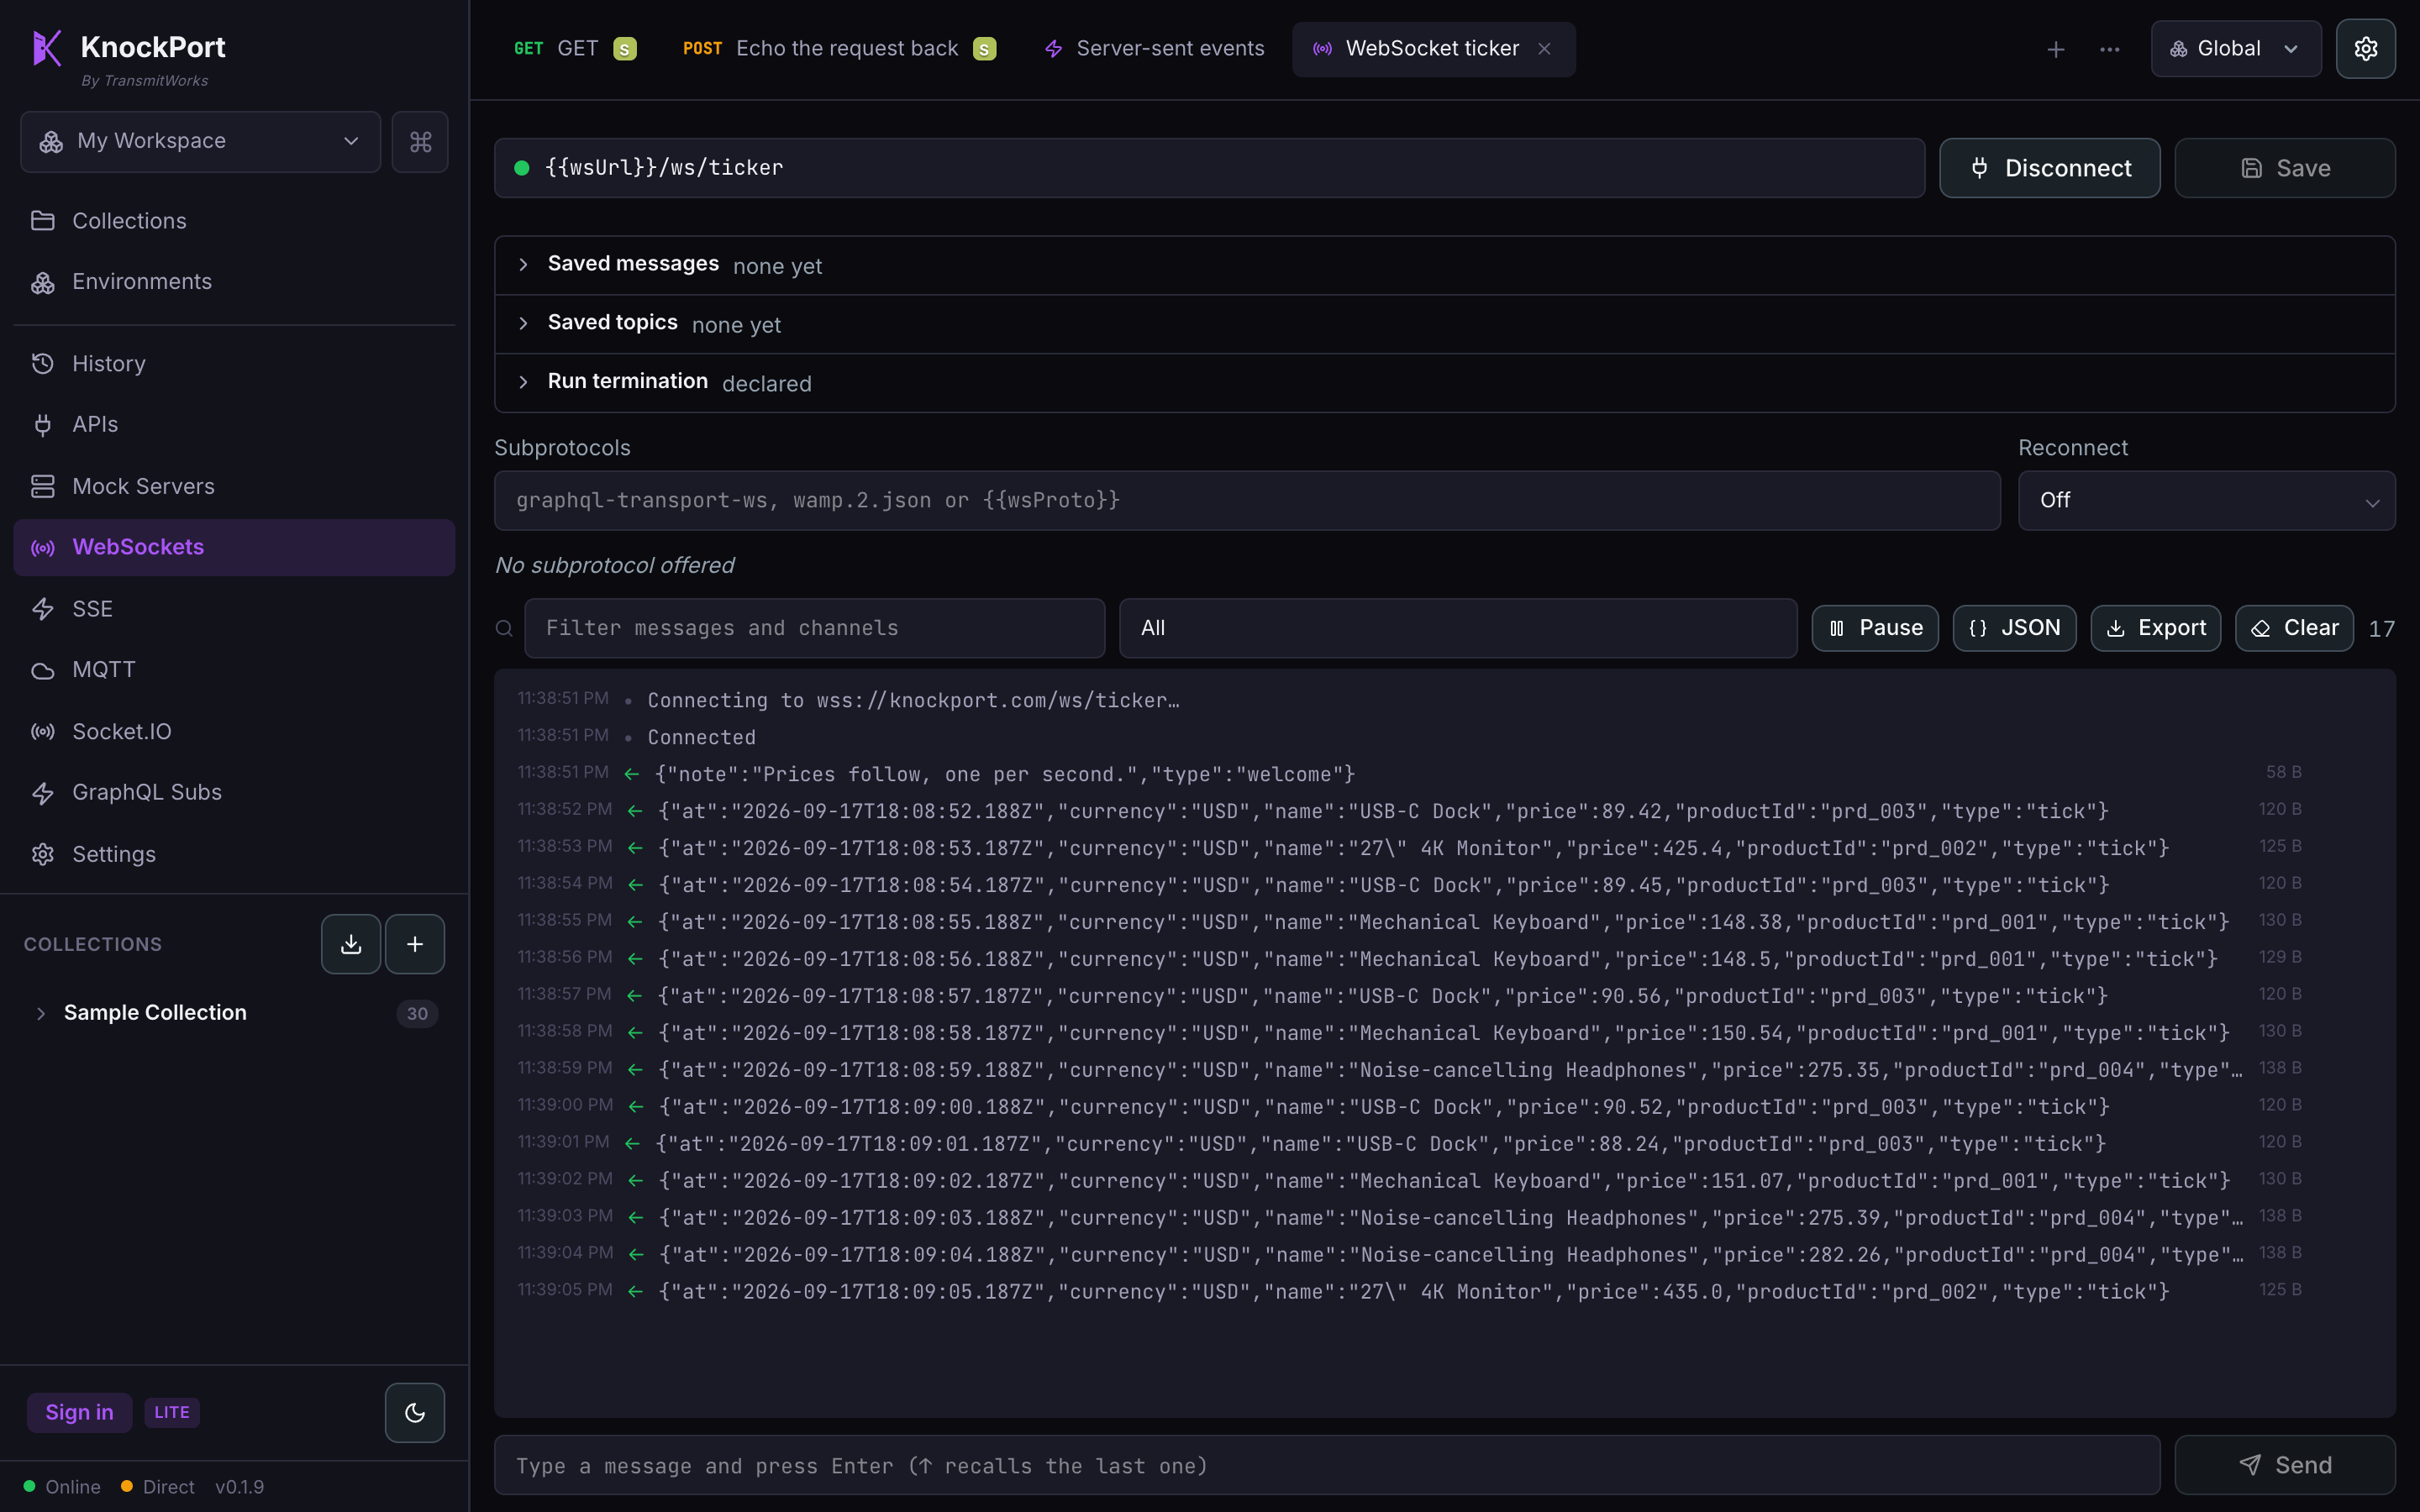The width and height of the screenshot is (2420, 1512).
Task: Open APIs in the sidebar
Action: point(234,425)
